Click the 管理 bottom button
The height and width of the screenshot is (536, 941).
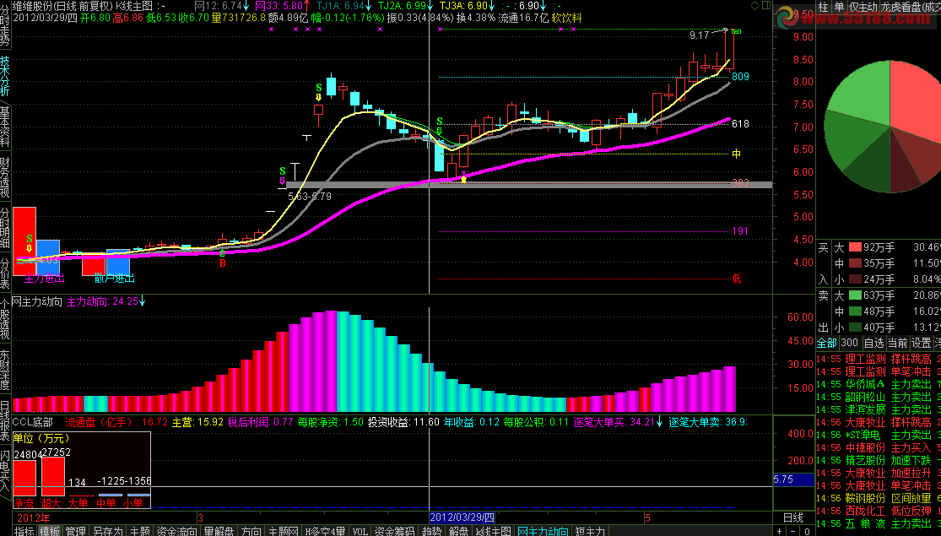76,531
